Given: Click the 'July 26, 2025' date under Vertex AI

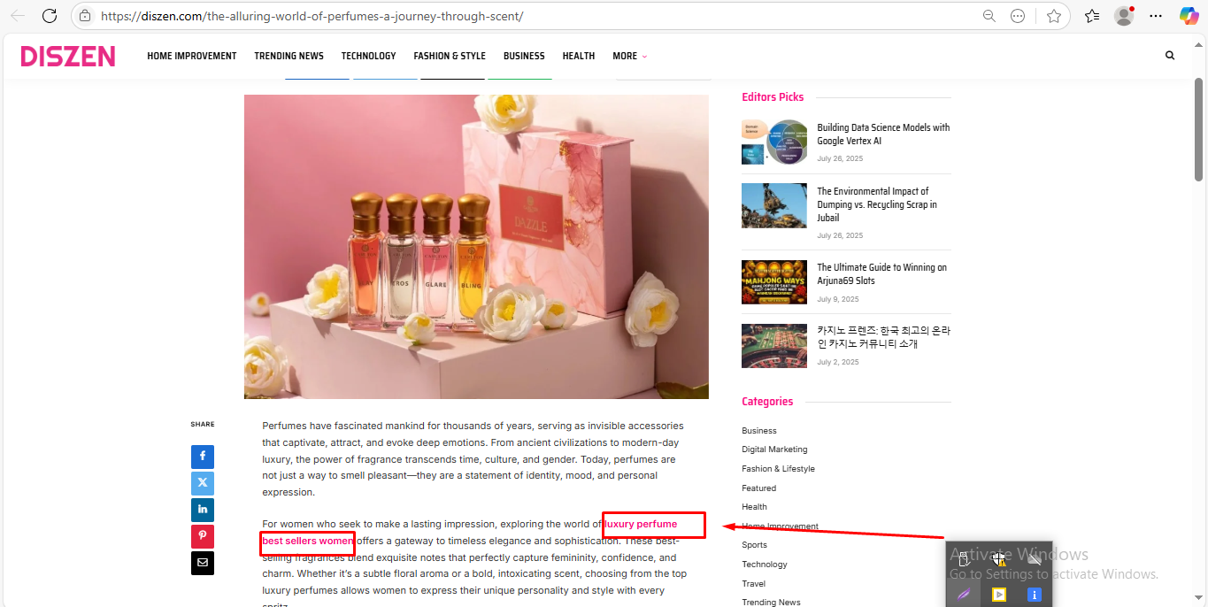Looking at the screenshot, I should click(x=840, y=158).
